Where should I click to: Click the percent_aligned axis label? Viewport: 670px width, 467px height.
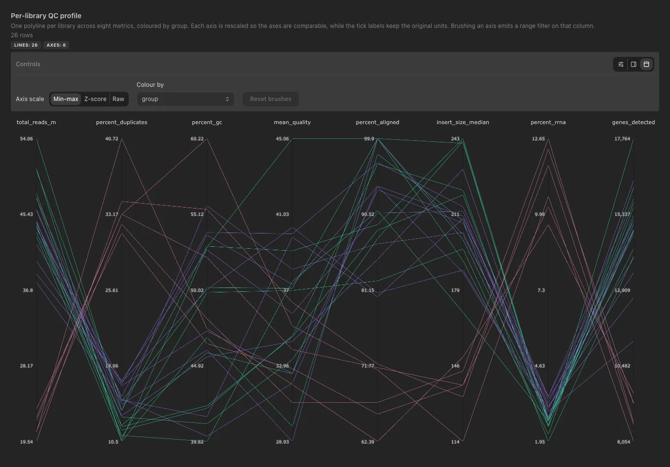click(377, 122)
